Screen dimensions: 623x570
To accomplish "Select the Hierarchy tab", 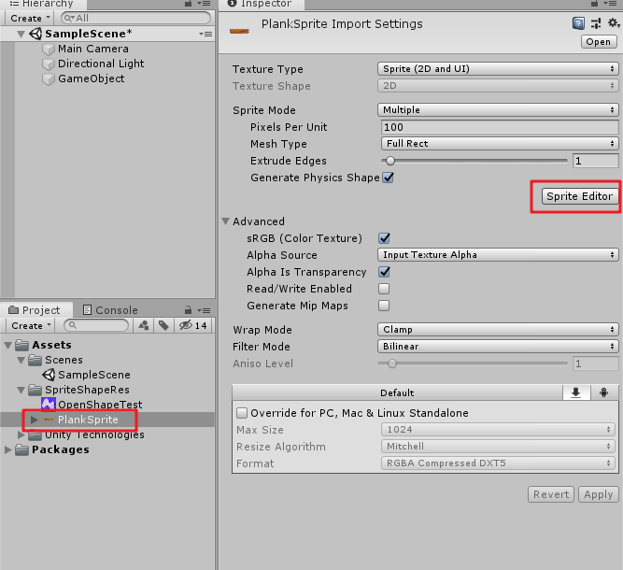I will point(42,4).
